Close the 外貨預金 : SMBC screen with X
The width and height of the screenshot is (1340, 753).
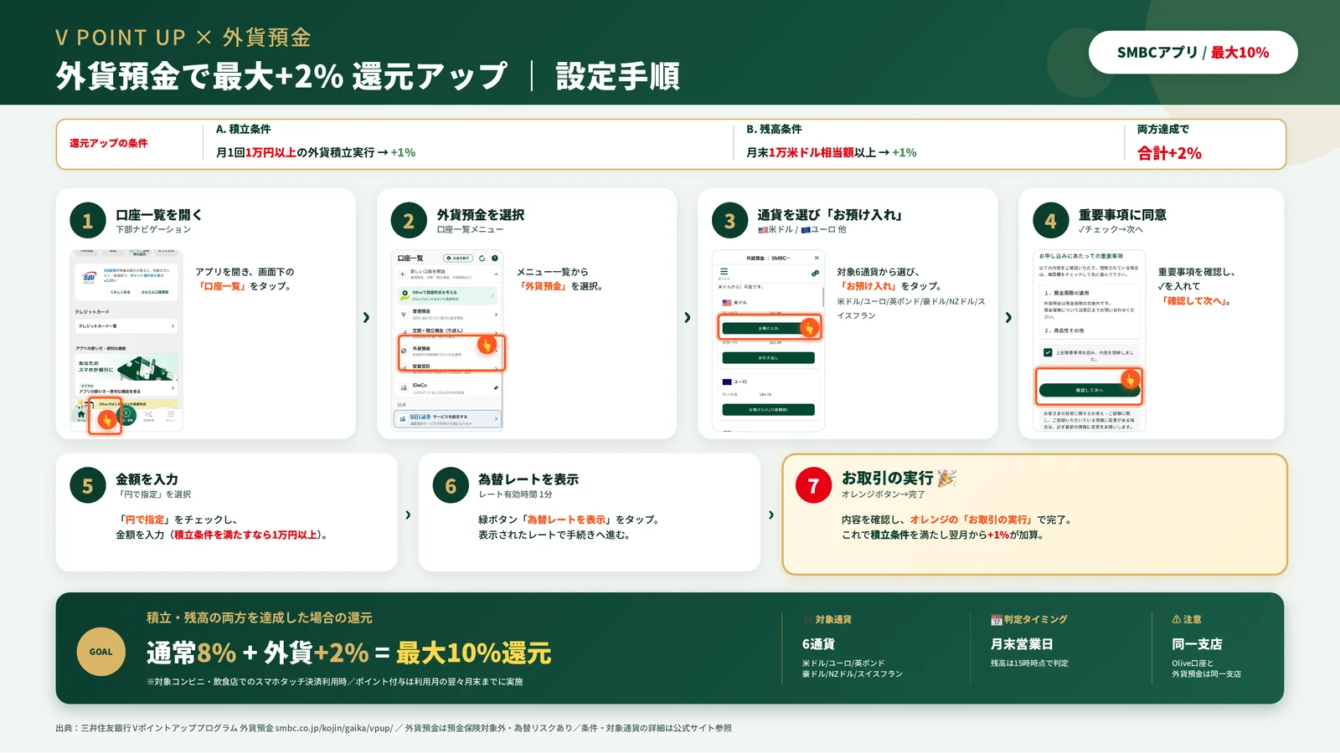(x=817, y=258)
